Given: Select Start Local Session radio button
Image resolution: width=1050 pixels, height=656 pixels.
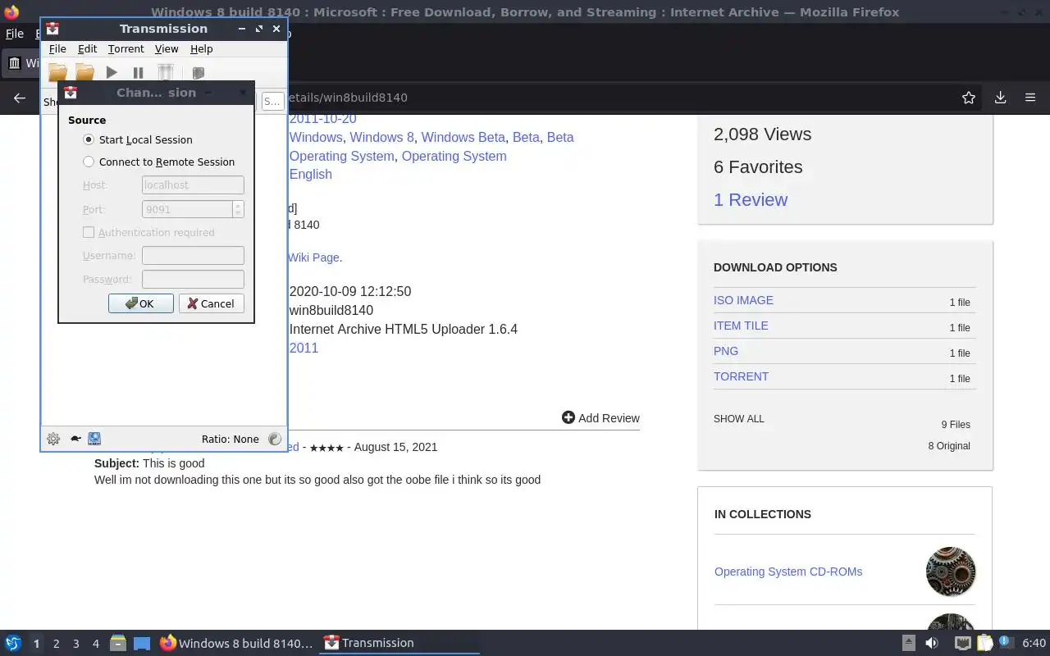Looking at the screenshot, I should (x=89, y=139).
